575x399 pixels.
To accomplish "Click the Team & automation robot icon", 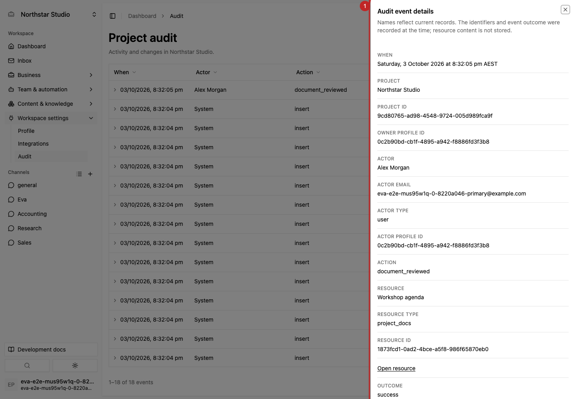I will [11, 89].
